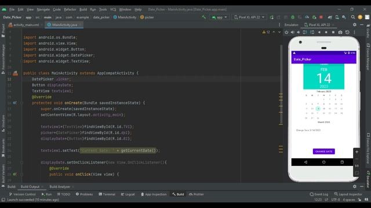Image resolution: width=371 pixels, height=208 pixels.
Task: Open the Build Analyzer tab
Action: pos(60,187)
